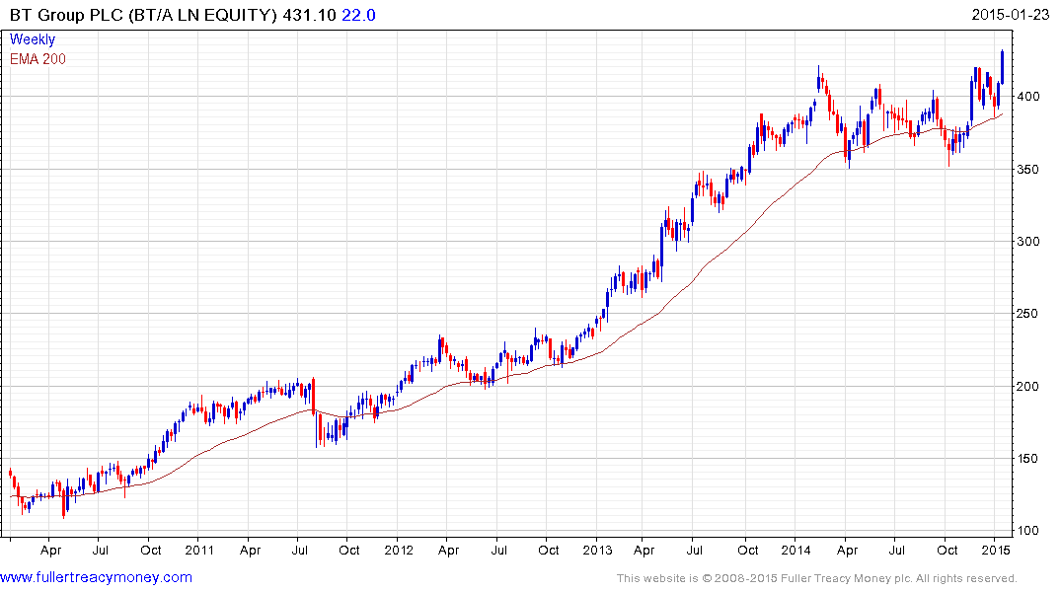Click the blue price change value 22.0
Viewport: 1061px width, 592px height.
pos(358,14)
